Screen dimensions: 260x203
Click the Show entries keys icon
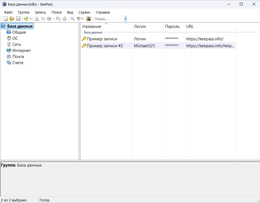pyautogui.click(x=79, y=19)
